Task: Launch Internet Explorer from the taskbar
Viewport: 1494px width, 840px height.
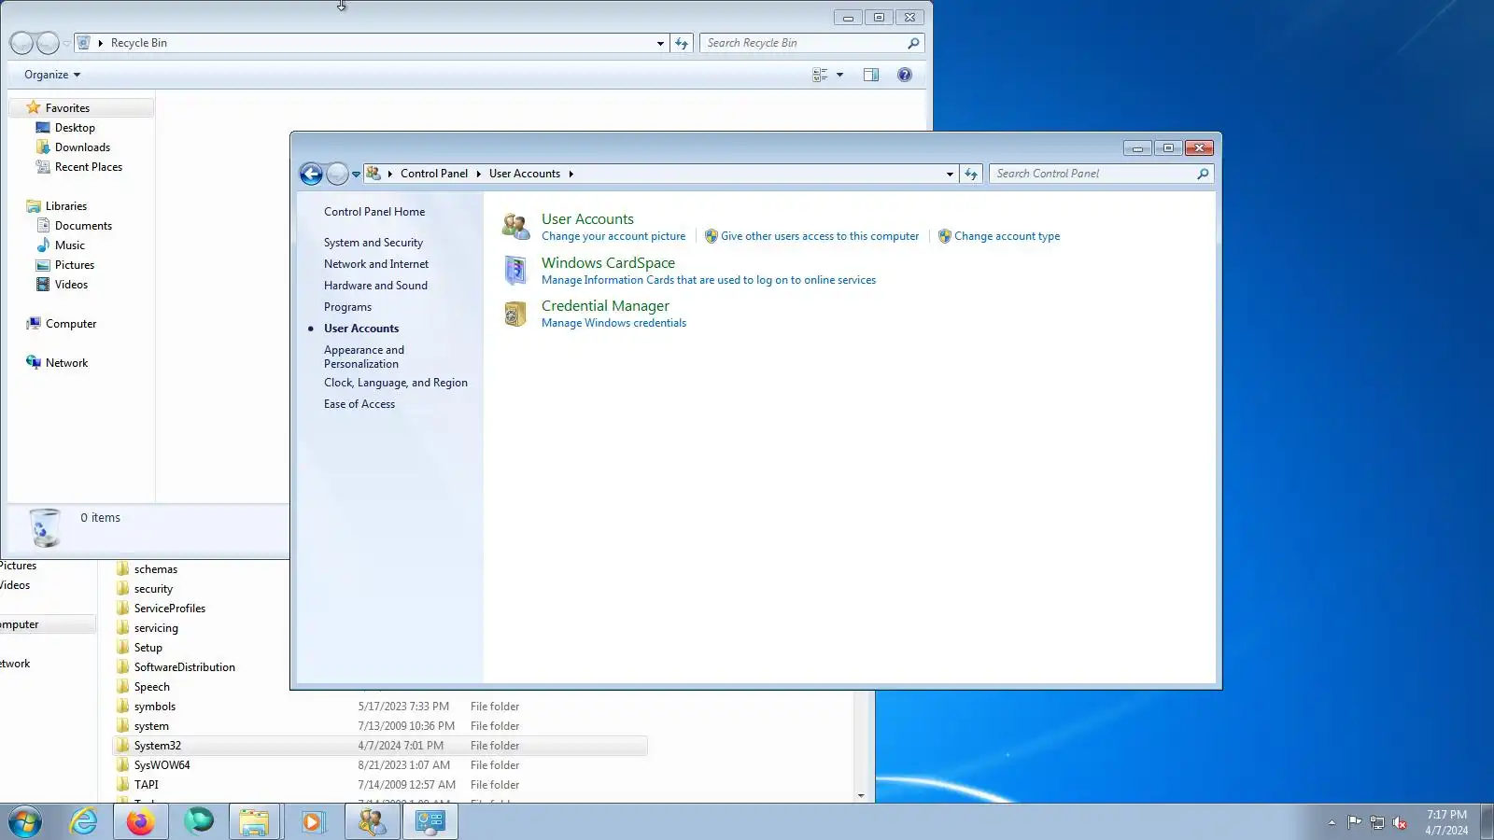Action: [84, 821]
